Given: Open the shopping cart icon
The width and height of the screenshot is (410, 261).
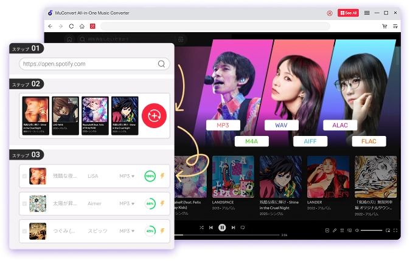Looking at the screenshot, I should 384,26.
